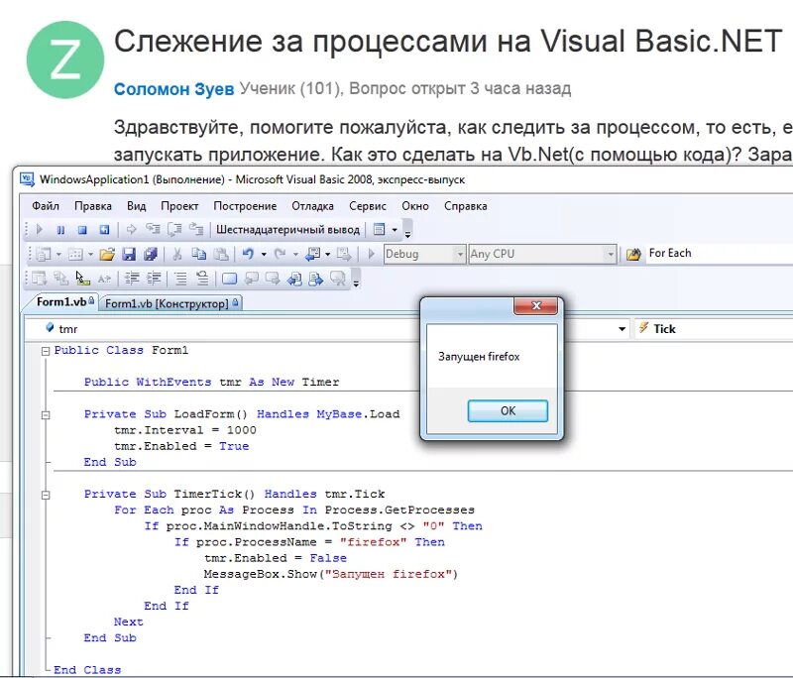Open the Справка menu

pos(466,206)
